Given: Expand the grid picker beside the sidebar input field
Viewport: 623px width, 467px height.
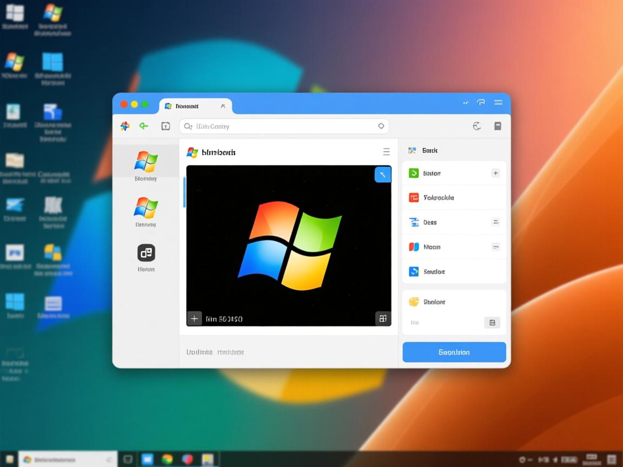Looking at the screenshot, I should pyautogui.click(x=492, y=322).
